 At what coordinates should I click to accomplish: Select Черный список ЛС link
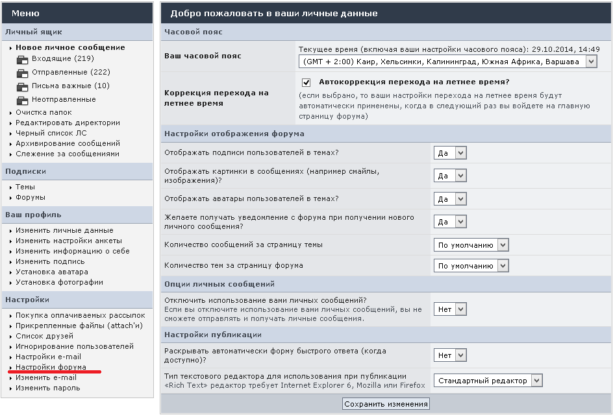(x=51, y=133)
